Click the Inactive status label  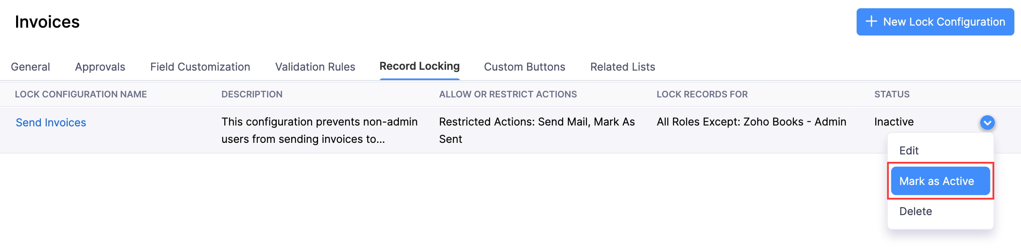pyautogui.click(x=893, y=122)
